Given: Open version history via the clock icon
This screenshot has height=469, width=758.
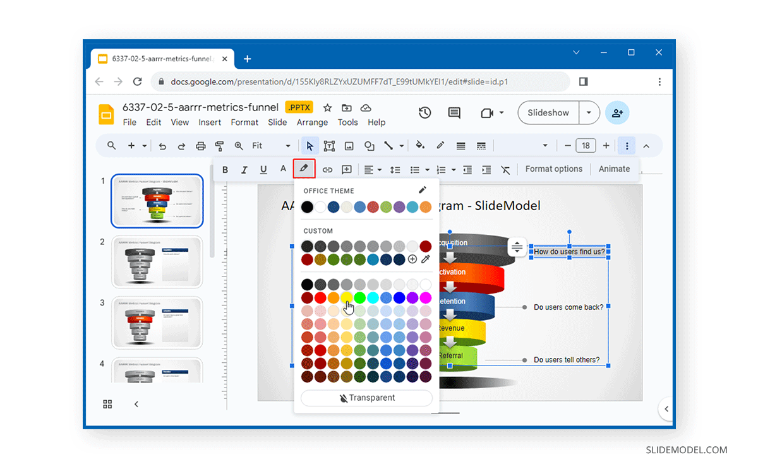Looking at the screenshot, I should point(424,112).
